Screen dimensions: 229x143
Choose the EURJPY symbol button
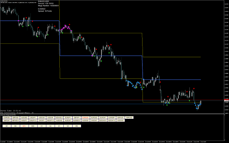pos(68,118)
